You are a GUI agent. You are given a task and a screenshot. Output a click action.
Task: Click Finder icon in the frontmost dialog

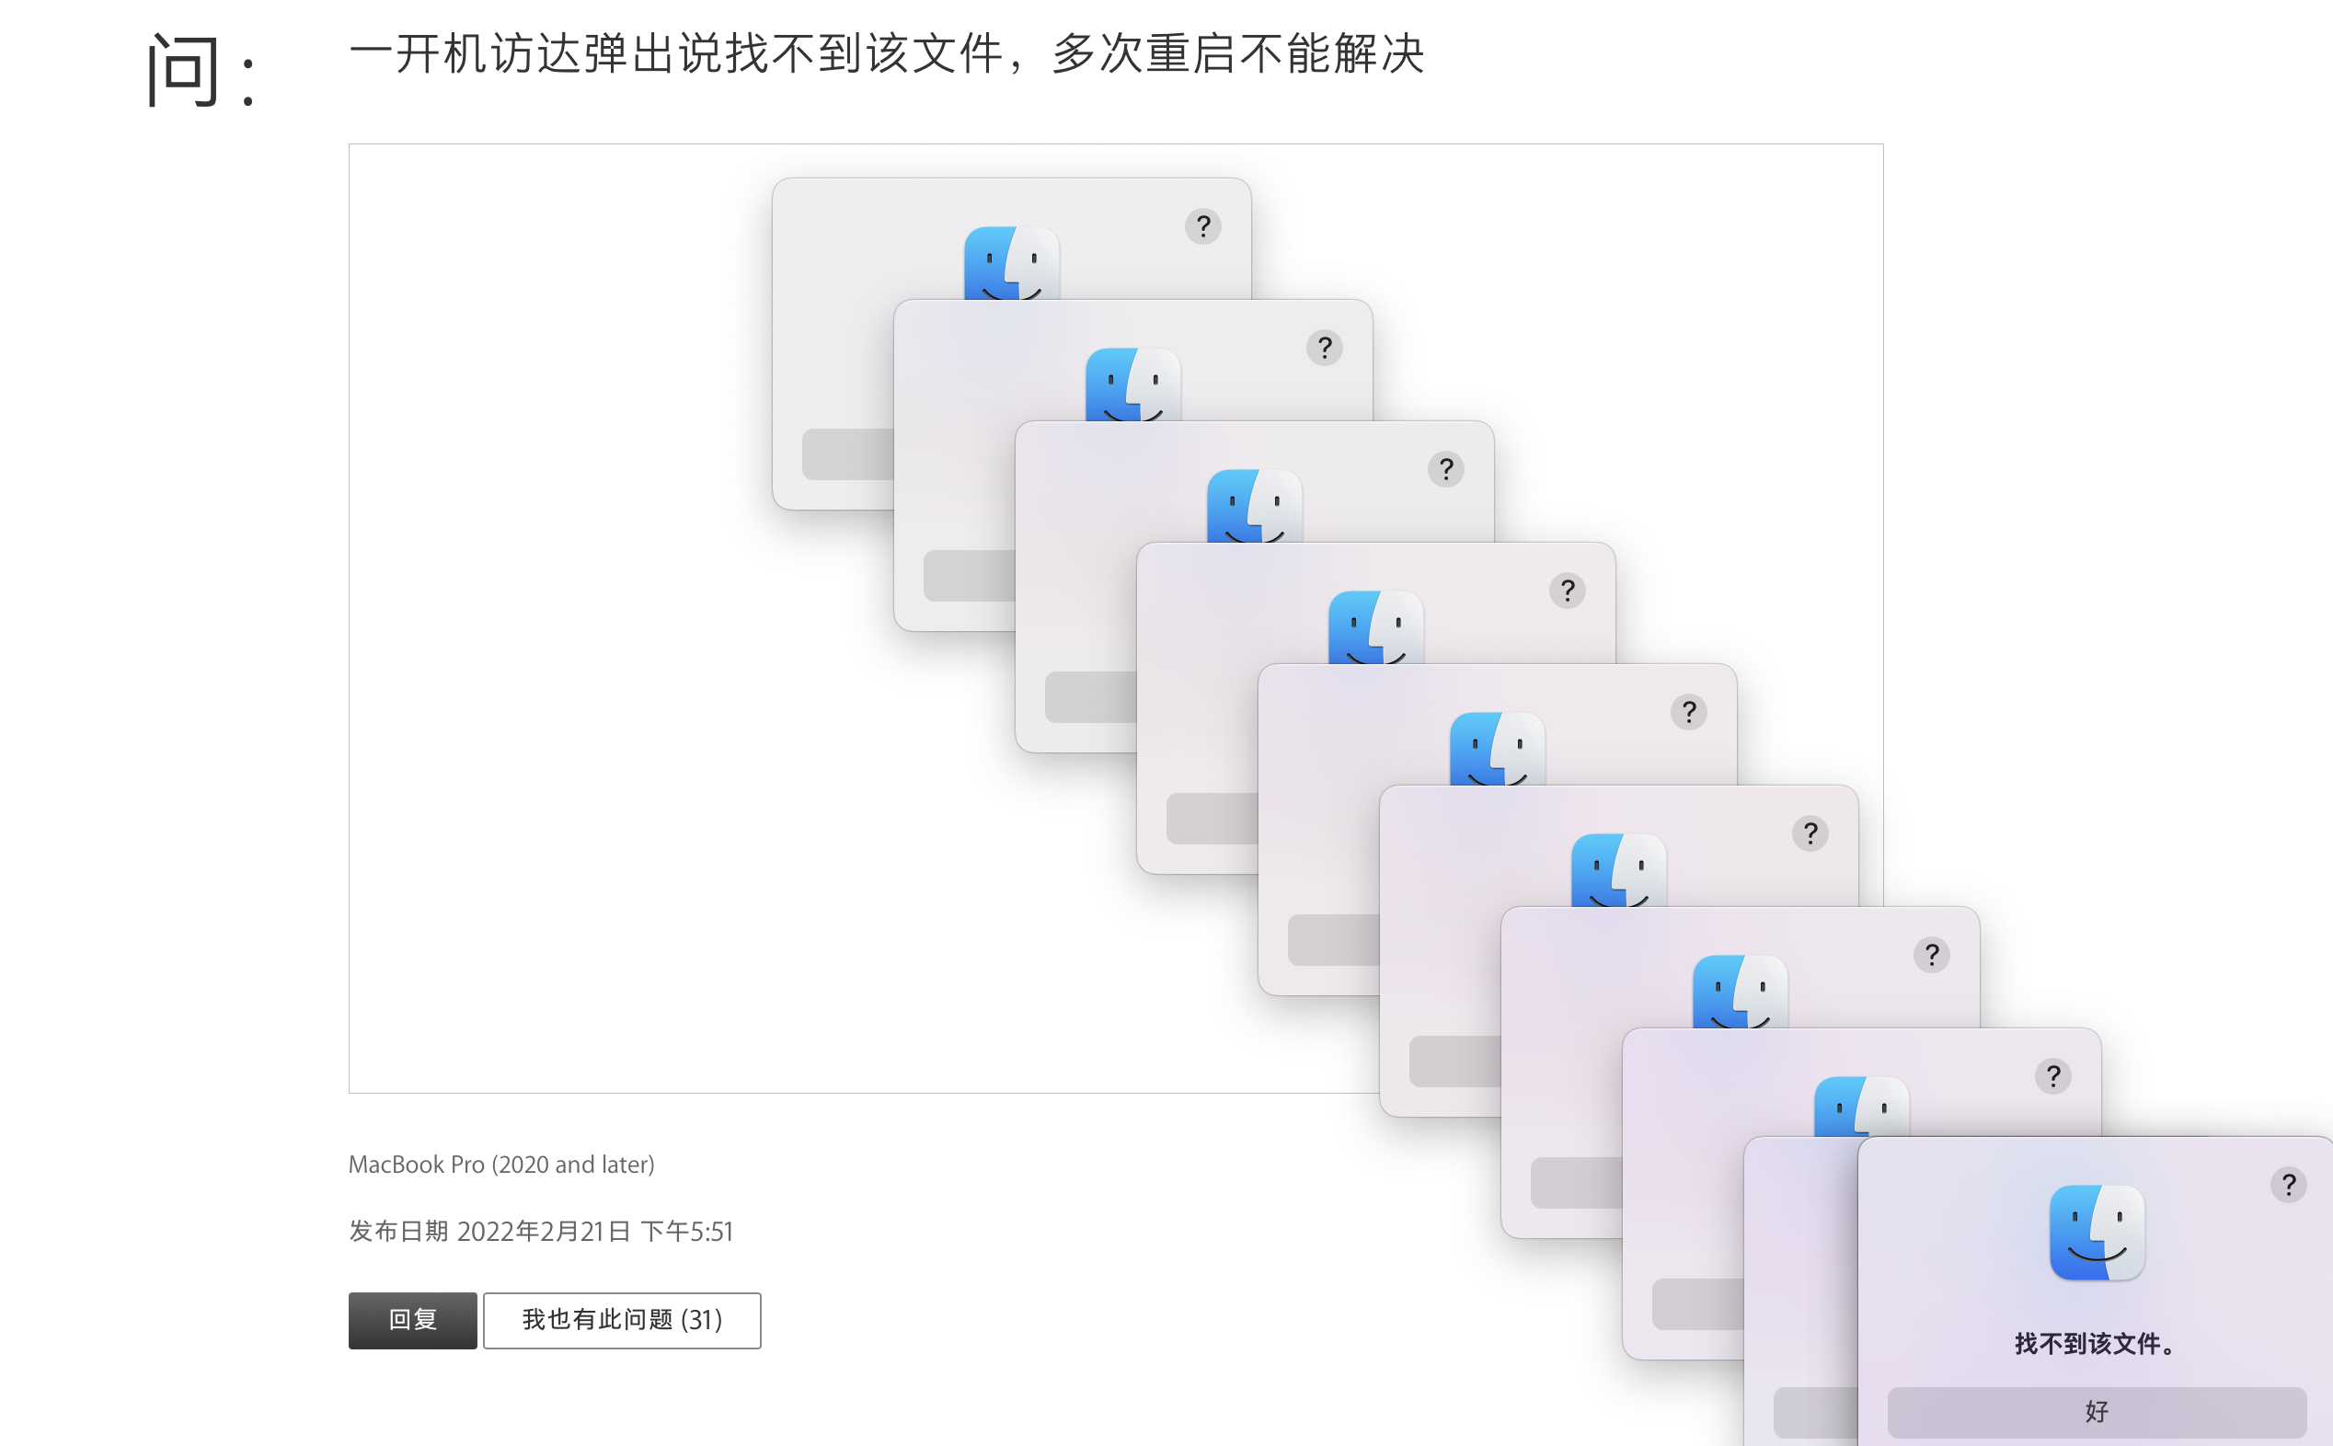coord(2097,1232)
